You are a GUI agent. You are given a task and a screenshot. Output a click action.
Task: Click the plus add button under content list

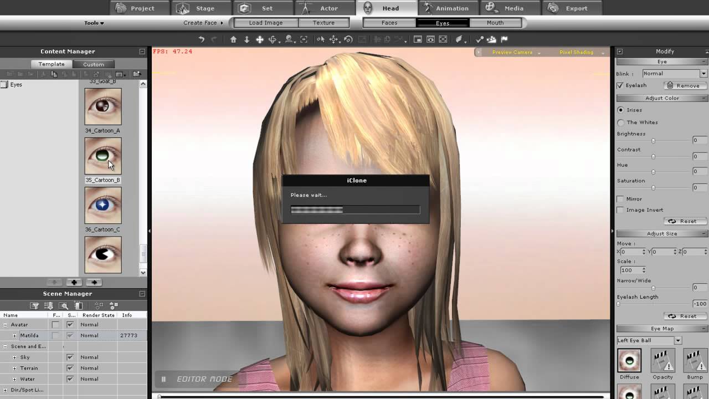pyautogui.click(x=74, y=282)
